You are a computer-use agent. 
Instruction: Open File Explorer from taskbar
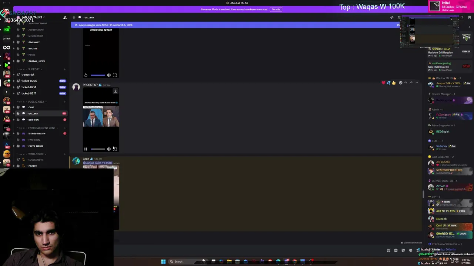[229, 262]
